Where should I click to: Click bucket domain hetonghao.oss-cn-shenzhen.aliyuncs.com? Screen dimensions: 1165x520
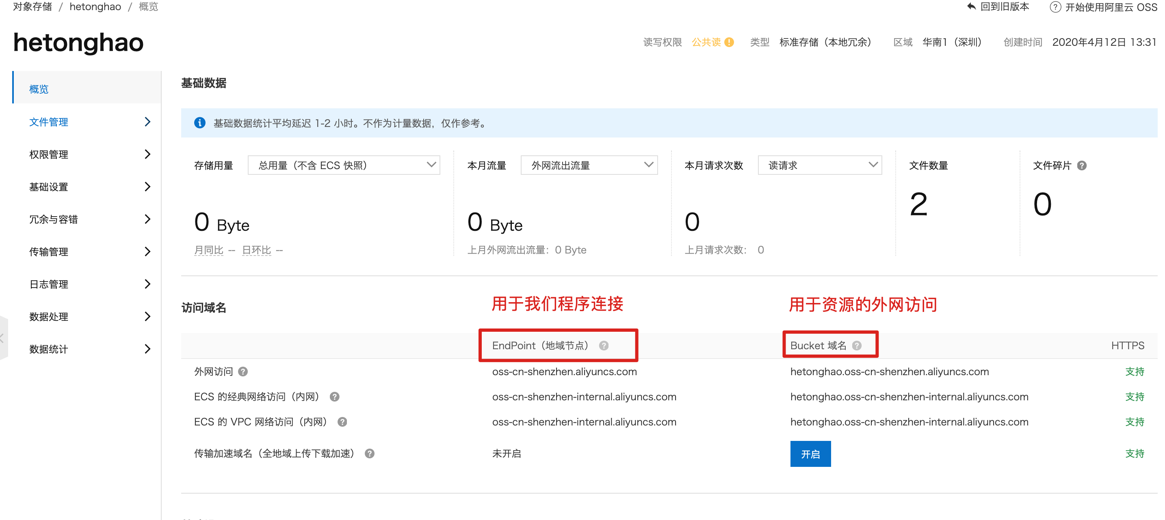coord(890,372)
